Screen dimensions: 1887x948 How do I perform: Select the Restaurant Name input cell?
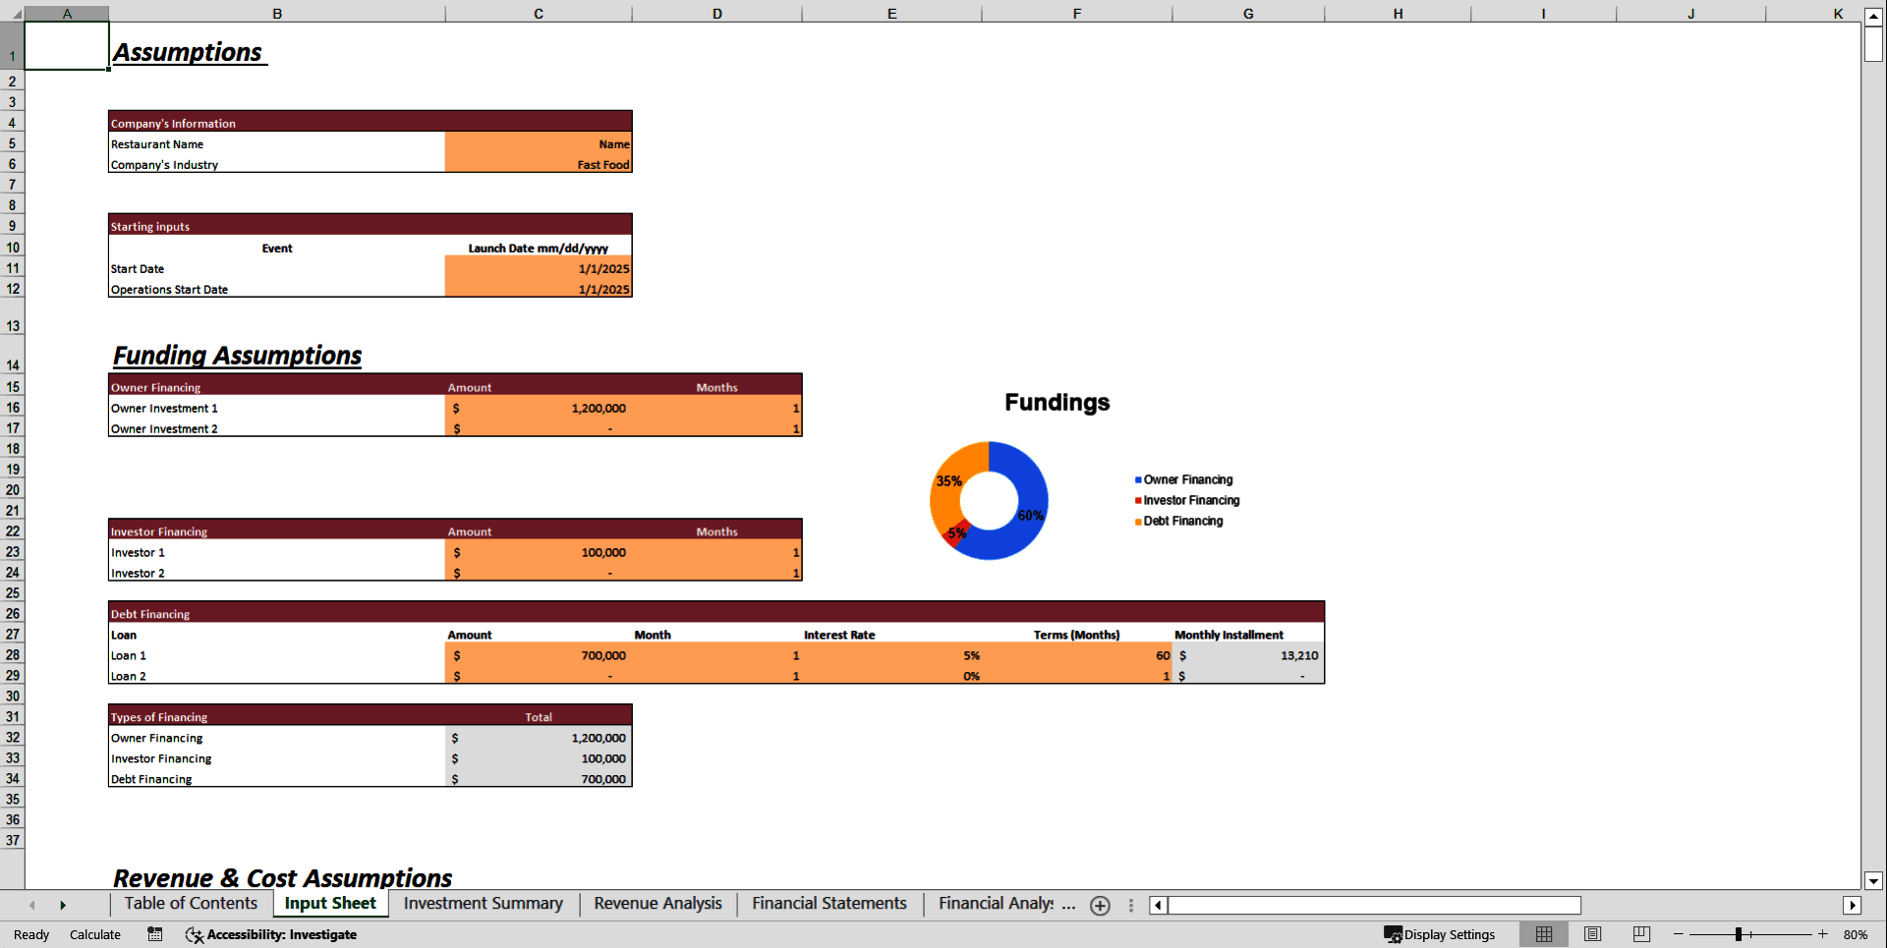[538, 143]
